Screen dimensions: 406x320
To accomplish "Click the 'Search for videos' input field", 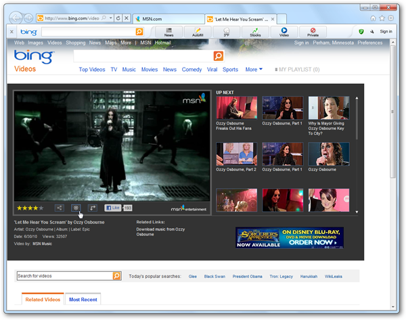I will [64, 276].
